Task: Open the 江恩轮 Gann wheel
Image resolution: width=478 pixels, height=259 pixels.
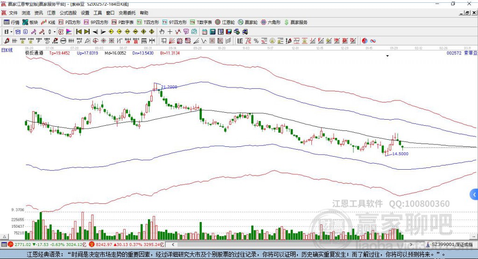Action: tap(225, 22)
